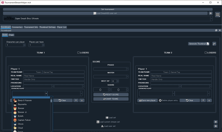Move Team 1 player down arrow
The image size is (222, 132).
tap(82, 100)
